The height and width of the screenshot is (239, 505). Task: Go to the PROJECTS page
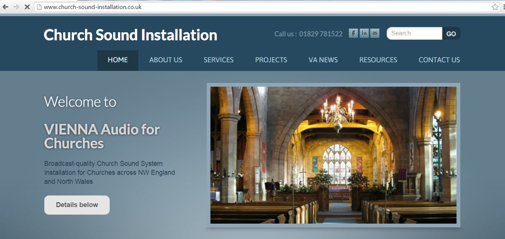tap(271, 60)
